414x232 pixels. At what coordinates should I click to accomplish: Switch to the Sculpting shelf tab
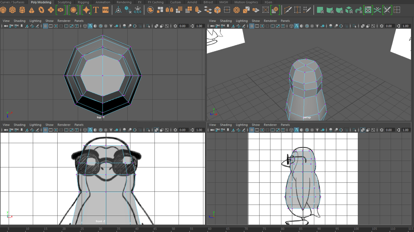(x=64, y=2)
